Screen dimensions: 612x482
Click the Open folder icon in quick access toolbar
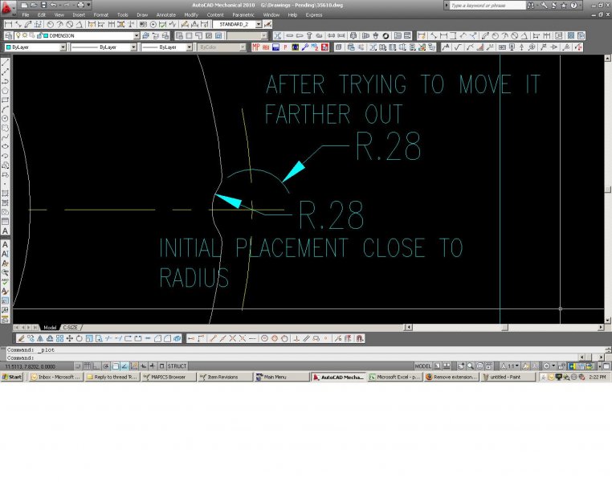tap(34, 5)
